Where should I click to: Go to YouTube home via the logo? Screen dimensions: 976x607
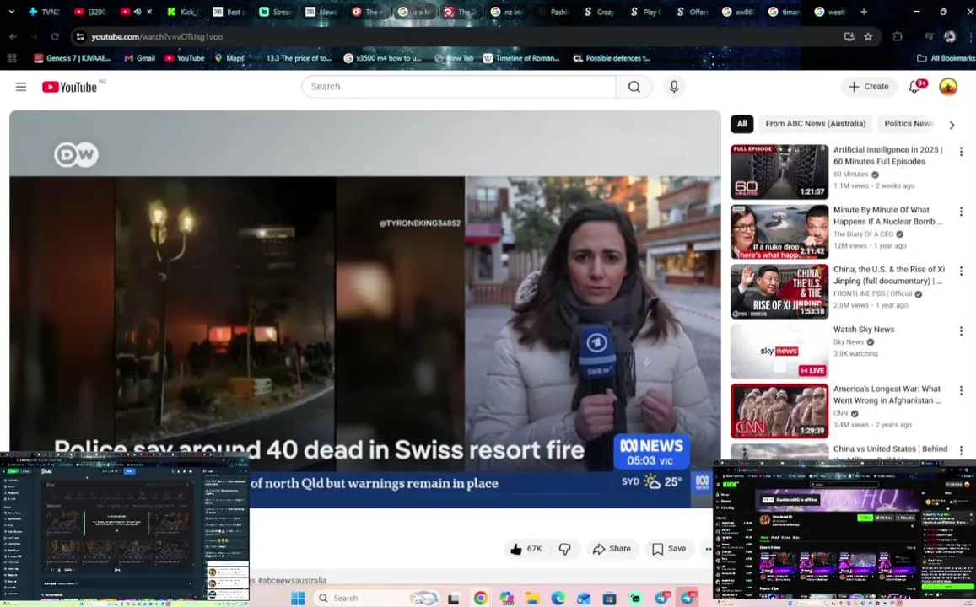tap(70, 87)
